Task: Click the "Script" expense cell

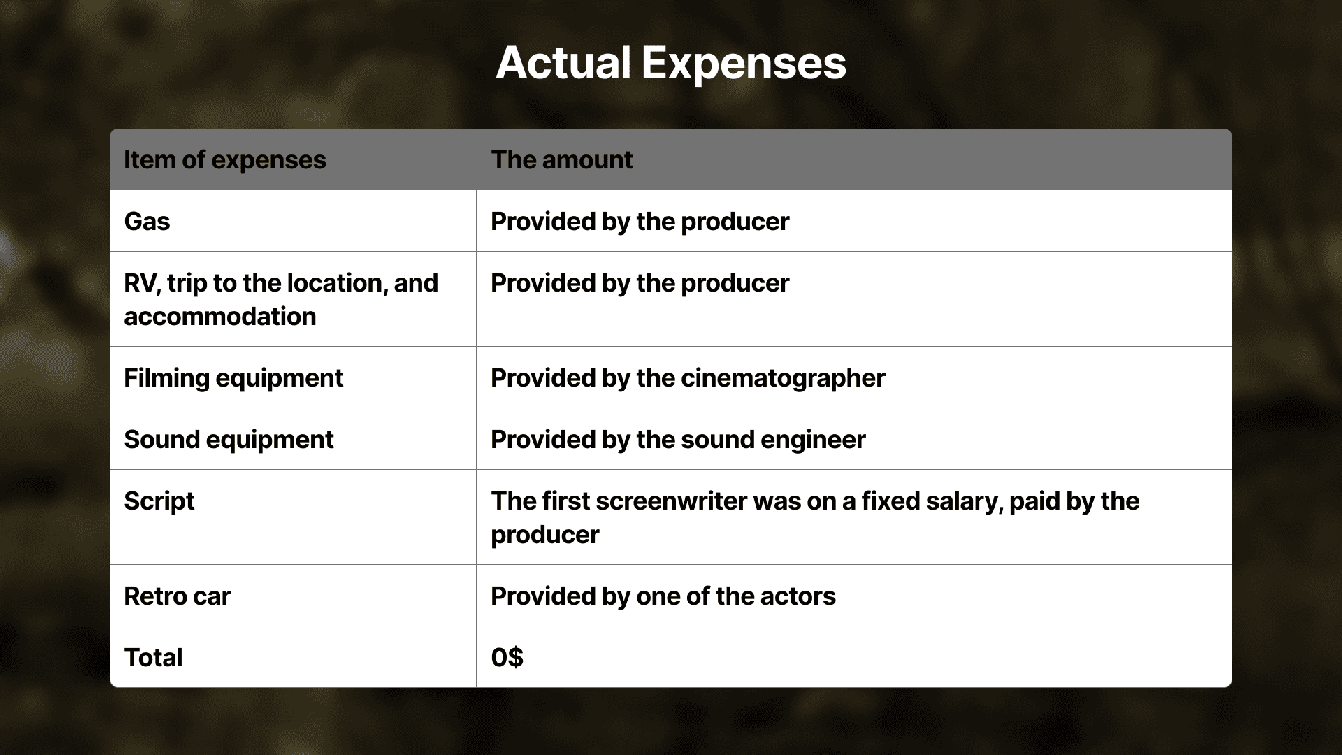Action: 159,501
